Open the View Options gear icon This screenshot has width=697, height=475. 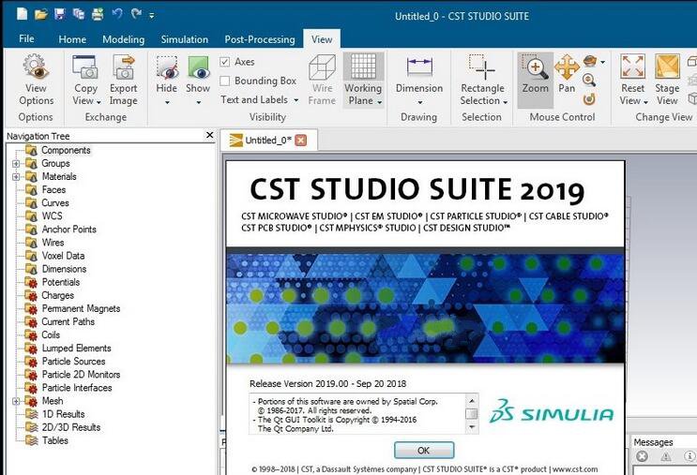[36, 67]
